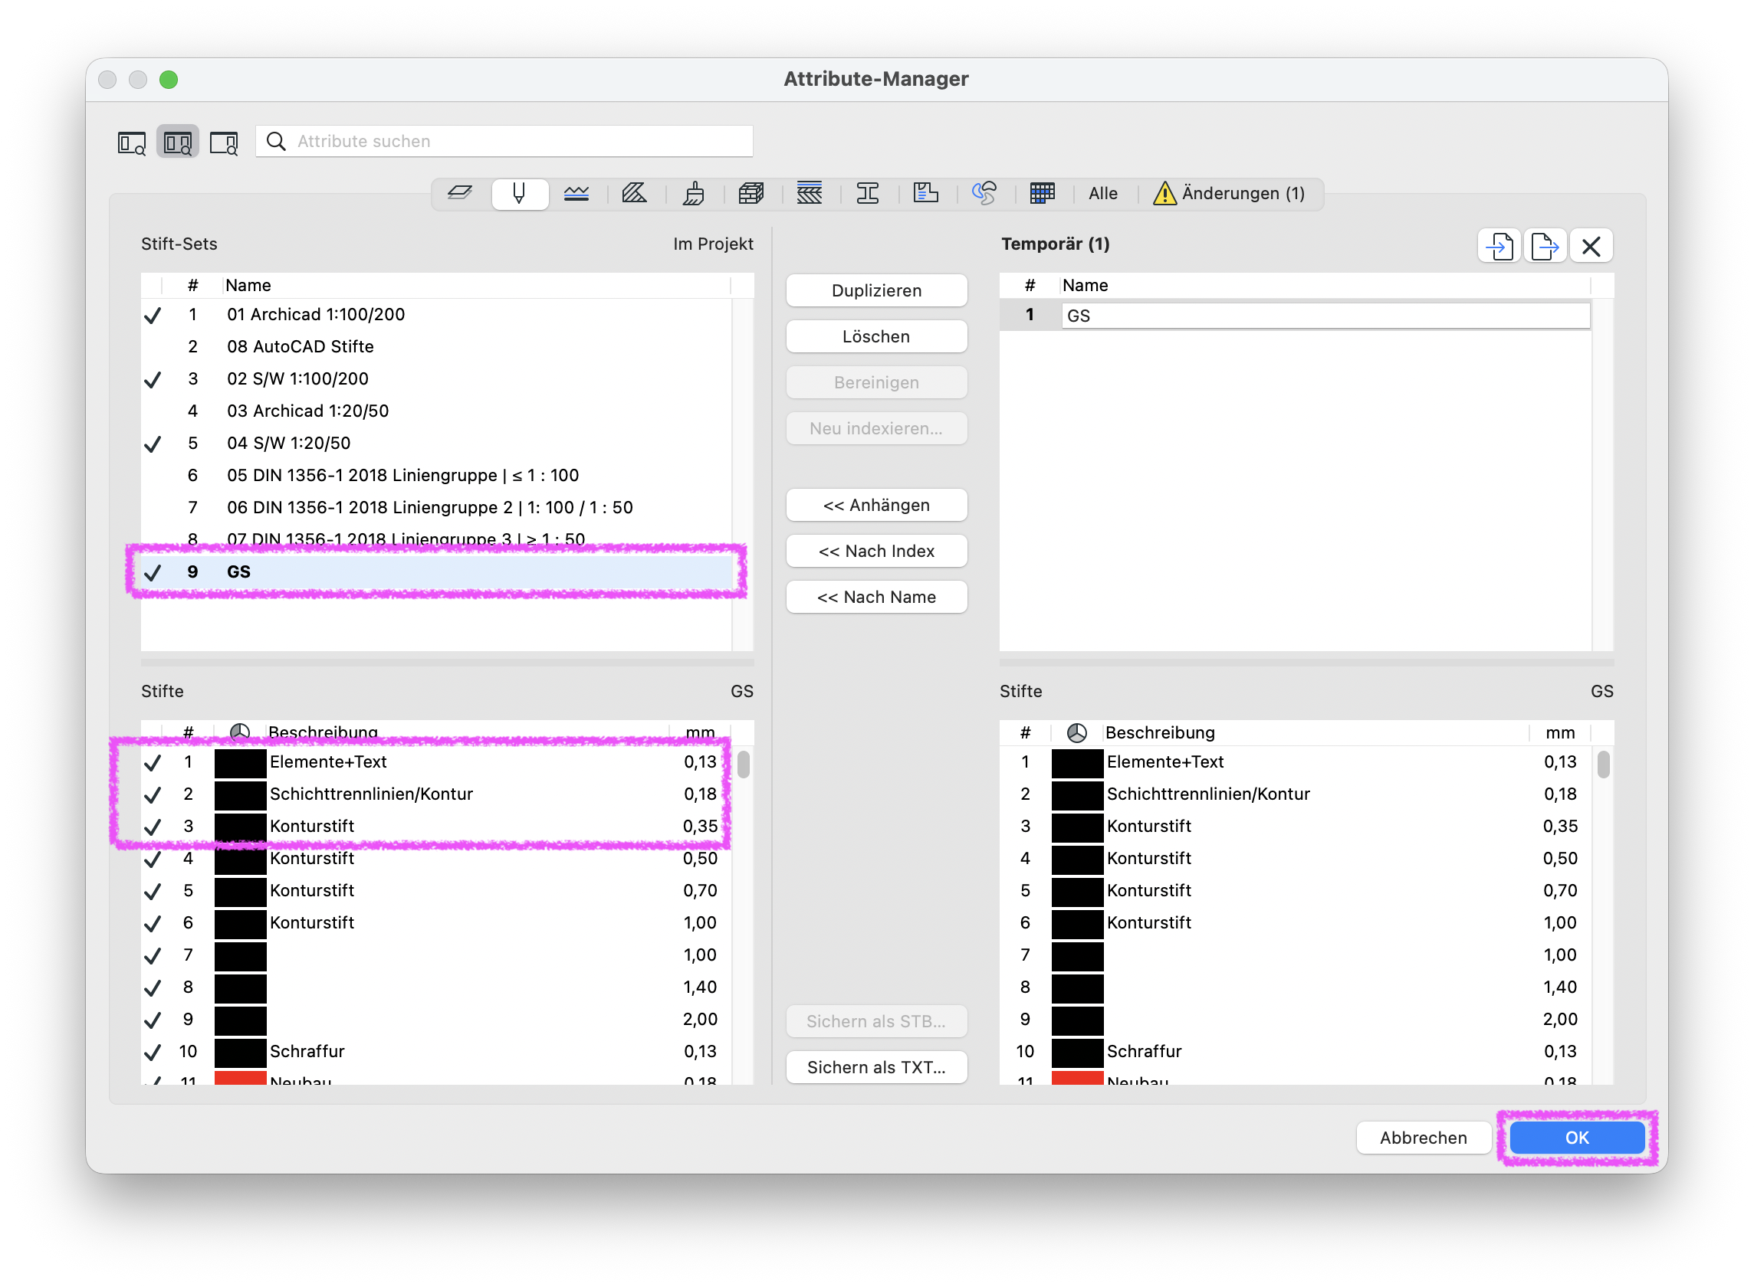Click the << Nach Index button
This screenshot has height=1287, width=1754.
point(877,551)
